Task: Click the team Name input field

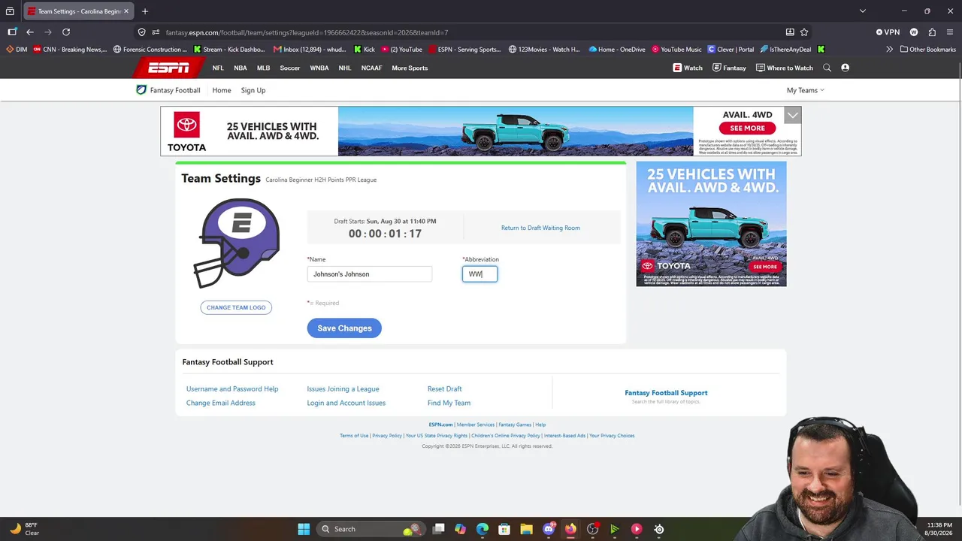Action: tap(370, 274)
